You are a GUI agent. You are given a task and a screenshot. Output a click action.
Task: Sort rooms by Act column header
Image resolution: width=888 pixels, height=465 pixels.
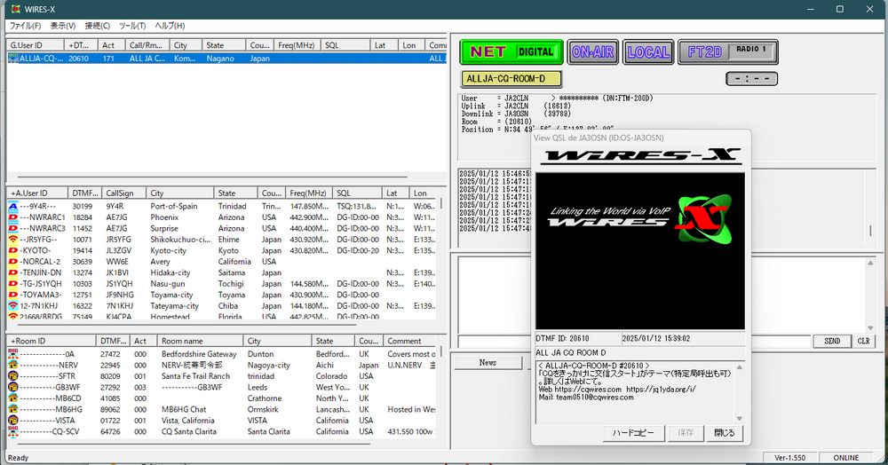140,341
